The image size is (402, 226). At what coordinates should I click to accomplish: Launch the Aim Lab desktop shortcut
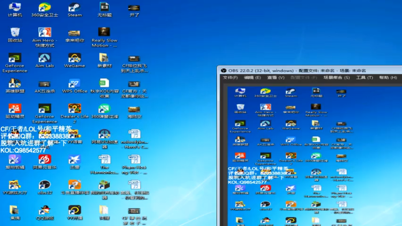(45, 60)
